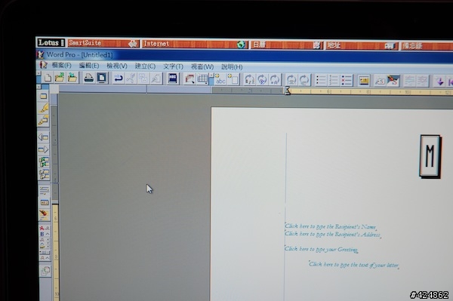Click the indent marker on horizontal ruler
This screenshot has width=453, height=301.
(287, 91)
